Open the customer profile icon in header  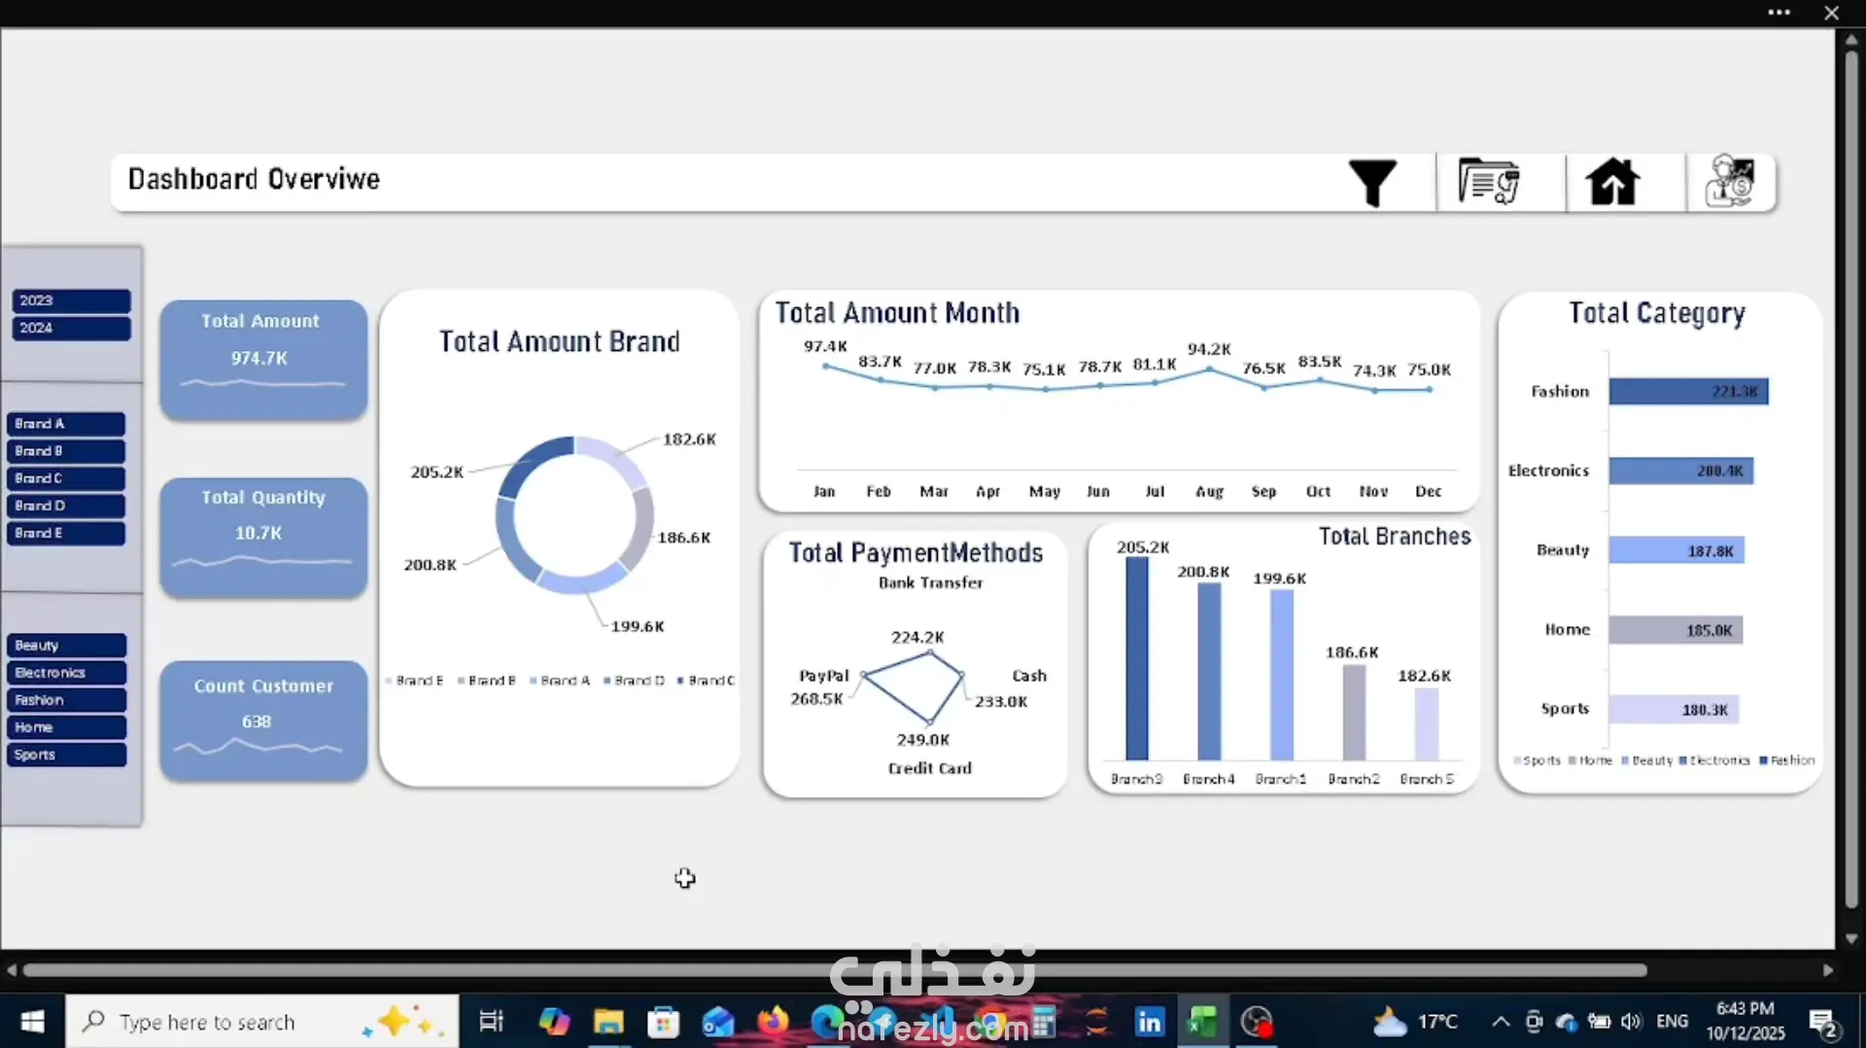tap(1731, 182)
